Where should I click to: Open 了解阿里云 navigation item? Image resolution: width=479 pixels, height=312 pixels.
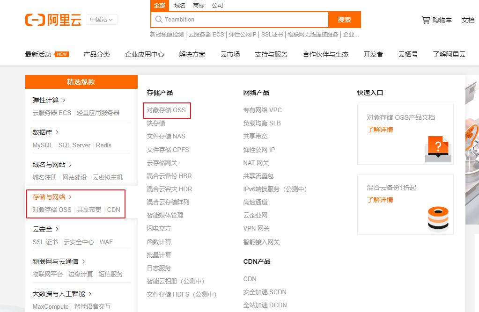(449, 54)
